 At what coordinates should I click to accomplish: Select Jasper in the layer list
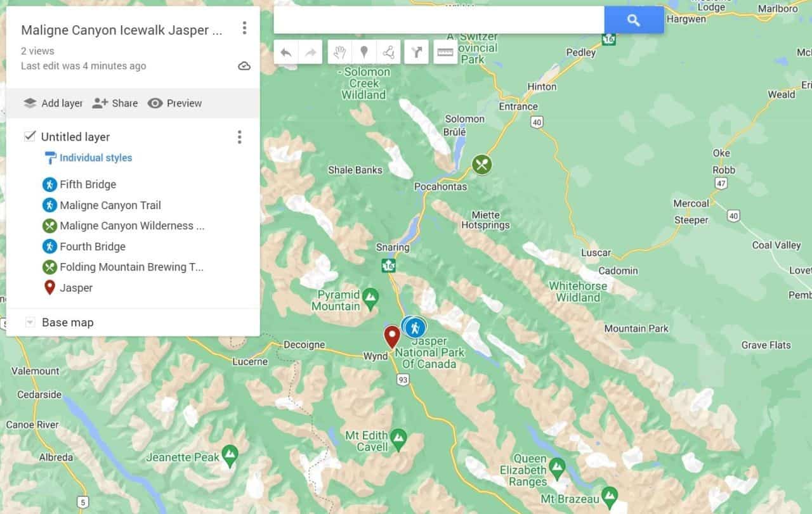[76, 288]
